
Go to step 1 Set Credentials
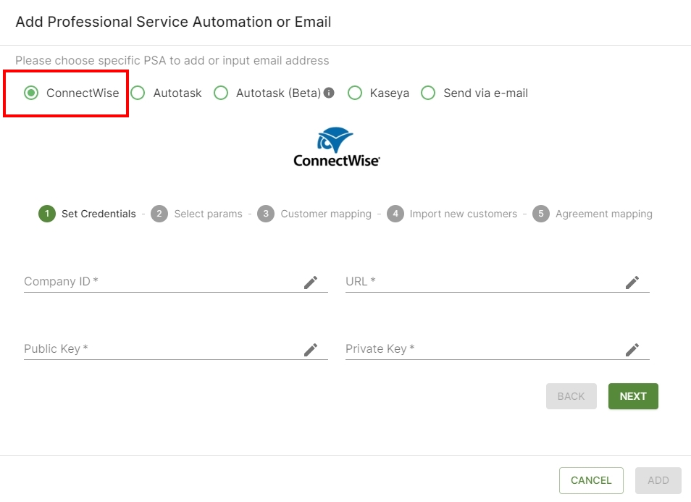pyautogui.click(x=87, y=214)
